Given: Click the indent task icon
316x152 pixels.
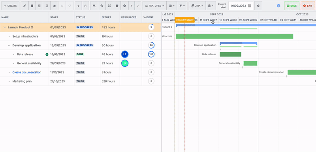Looking at the screenshot, I should pyautogui.click(x=47, y=6).
